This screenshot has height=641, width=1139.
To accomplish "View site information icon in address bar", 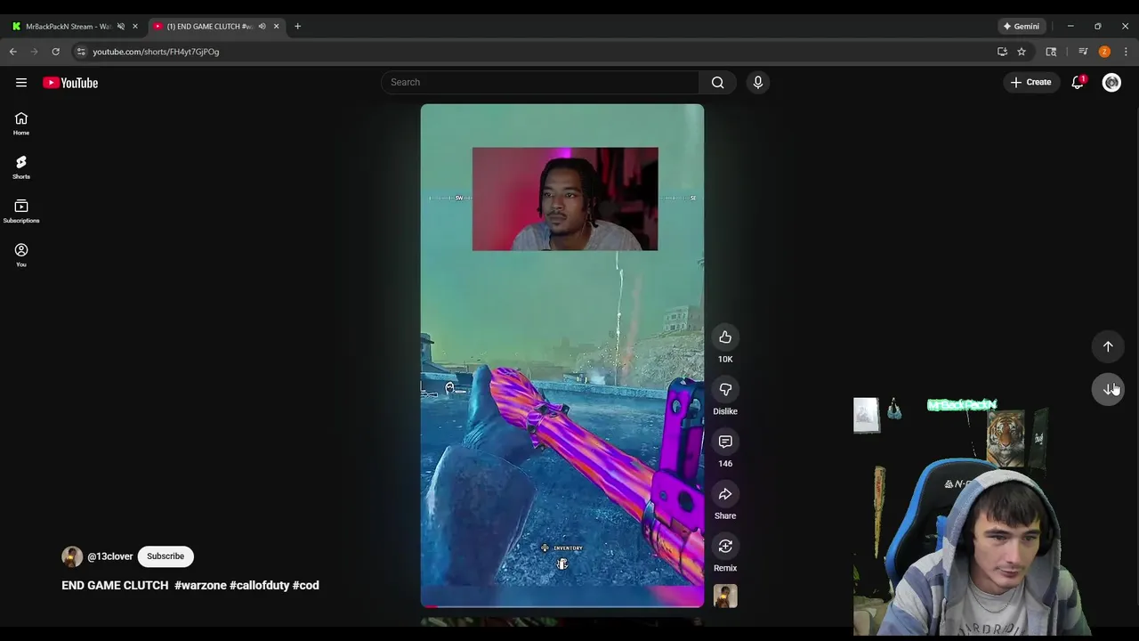I will click(81, 52).
